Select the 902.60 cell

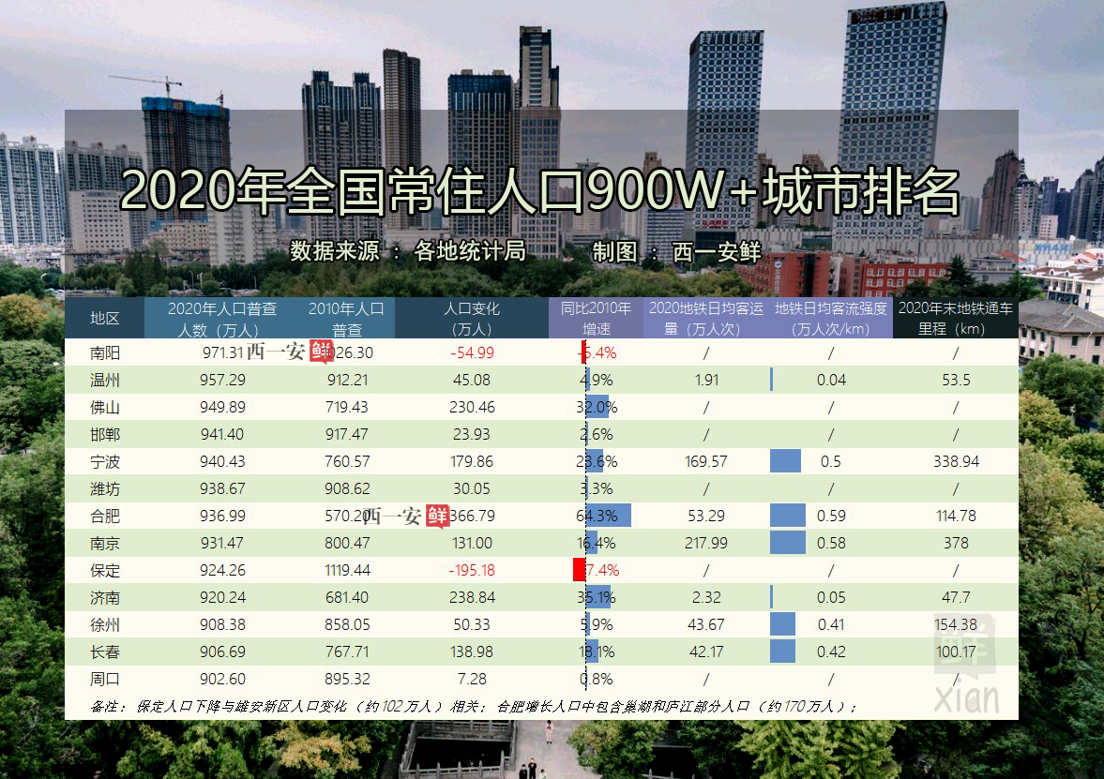tap(222, 679)
